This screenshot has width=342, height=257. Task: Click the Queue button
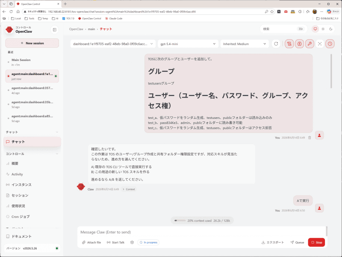(x=297, y=242)
